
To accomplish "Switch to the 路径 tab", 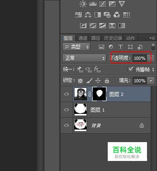I will point(96,38).
